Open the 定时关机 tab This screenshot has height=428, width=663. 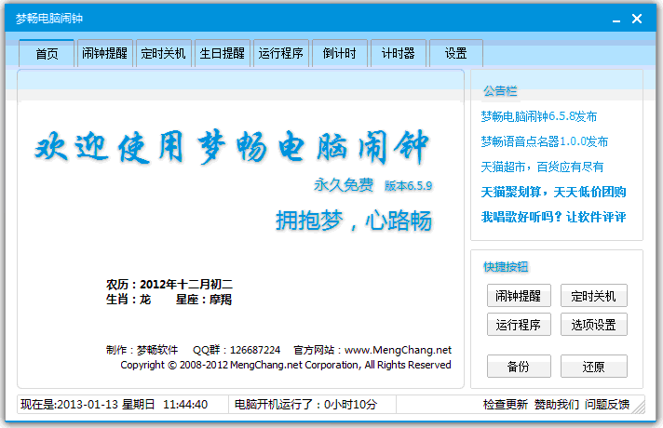pos(163,53)
